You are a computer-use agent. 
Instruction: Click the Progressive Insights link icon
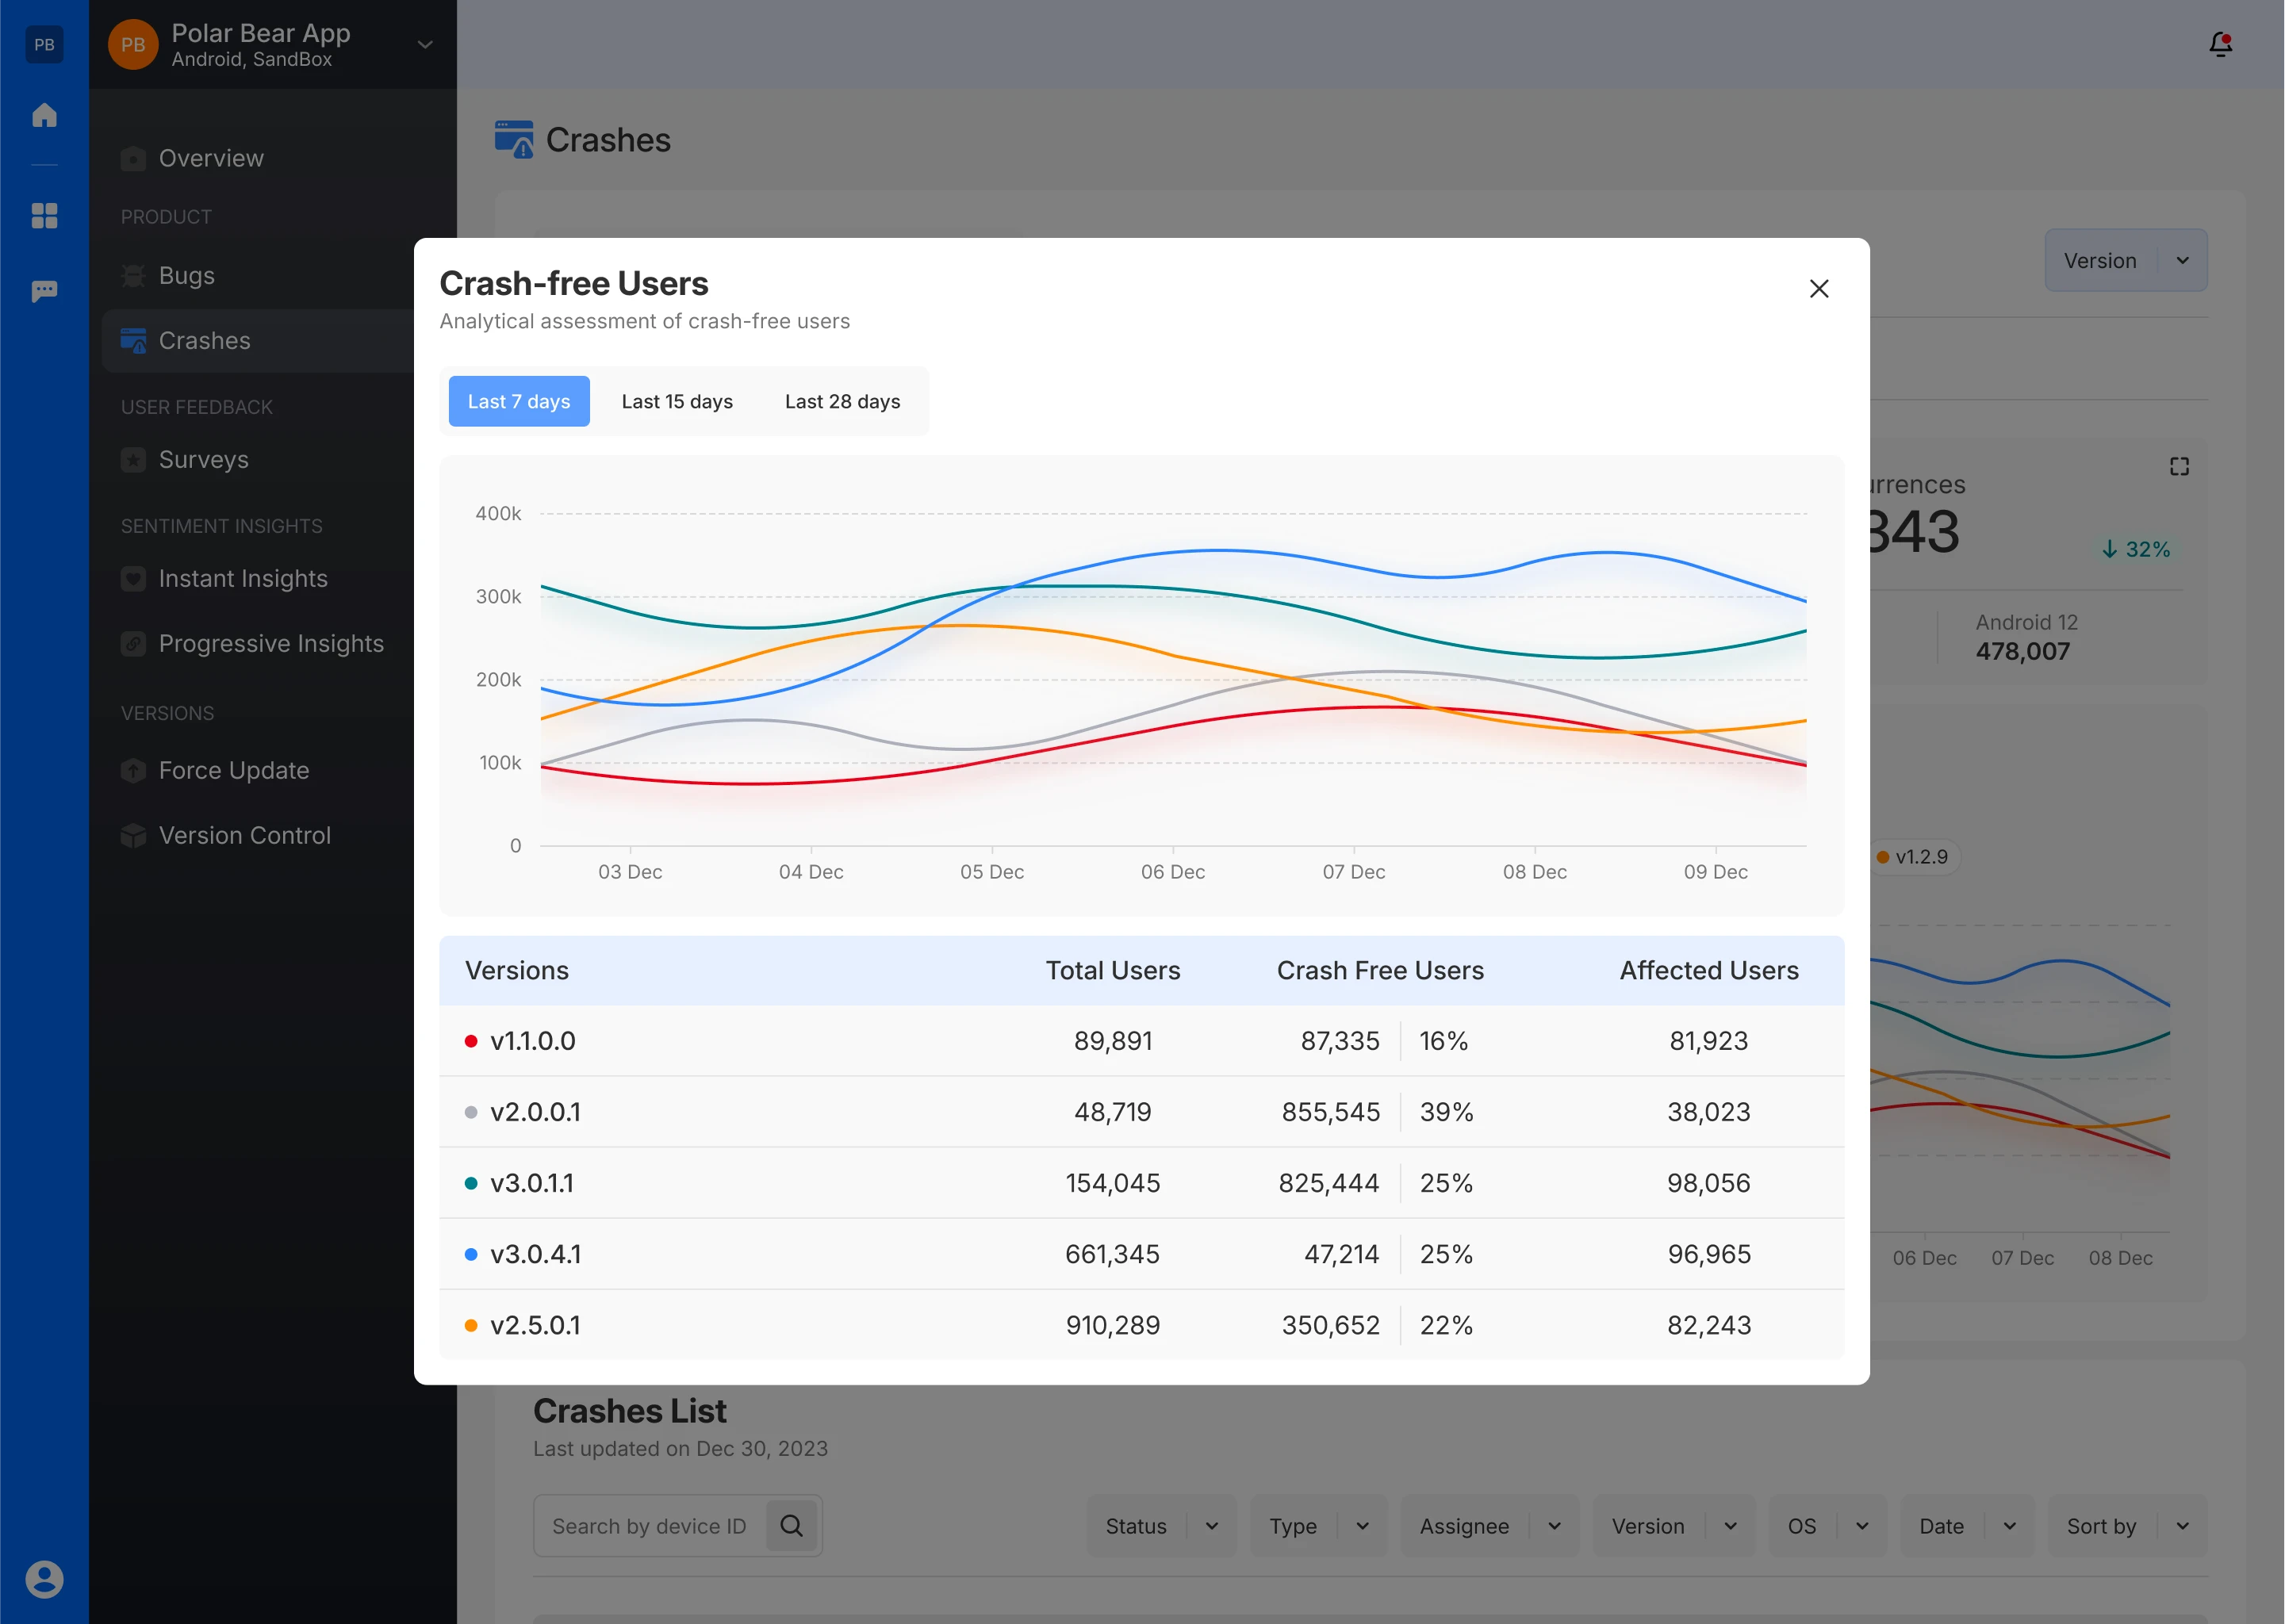(133, 644)
